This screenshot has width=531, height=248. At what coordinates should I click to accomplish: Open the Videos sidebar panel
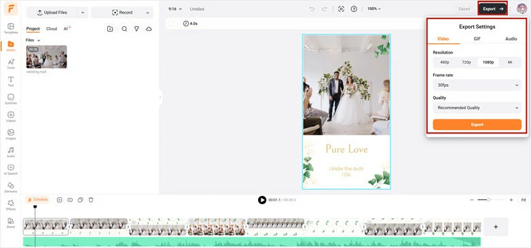click(x=11, y=117)
